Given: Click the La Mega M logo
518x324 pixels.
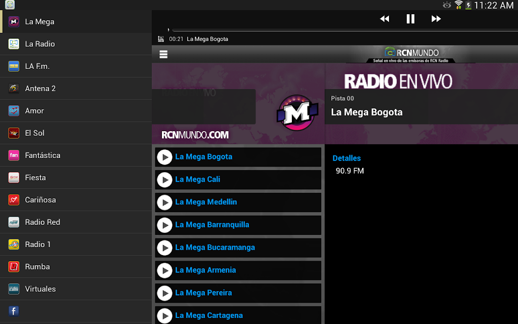Looking at the screenshot, I should (297, 112).
